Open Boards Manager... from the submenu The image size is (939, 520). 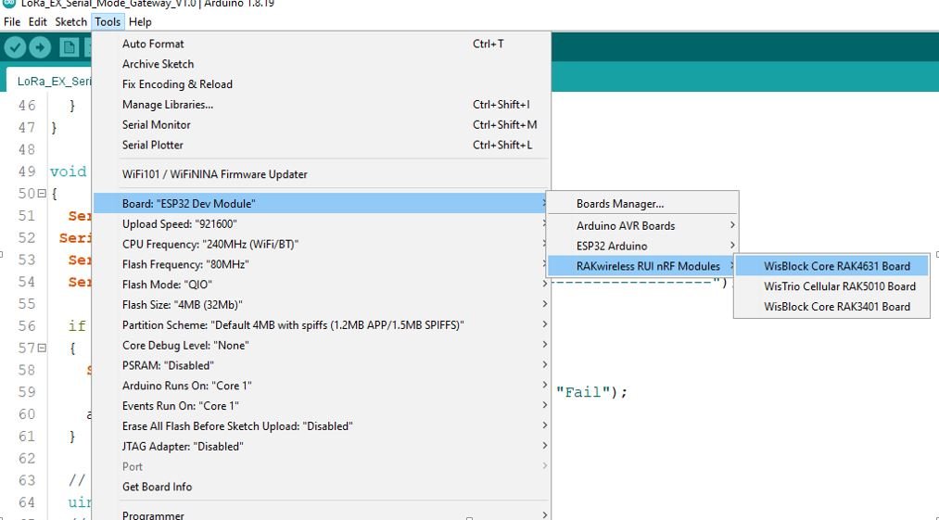point(620,204)
